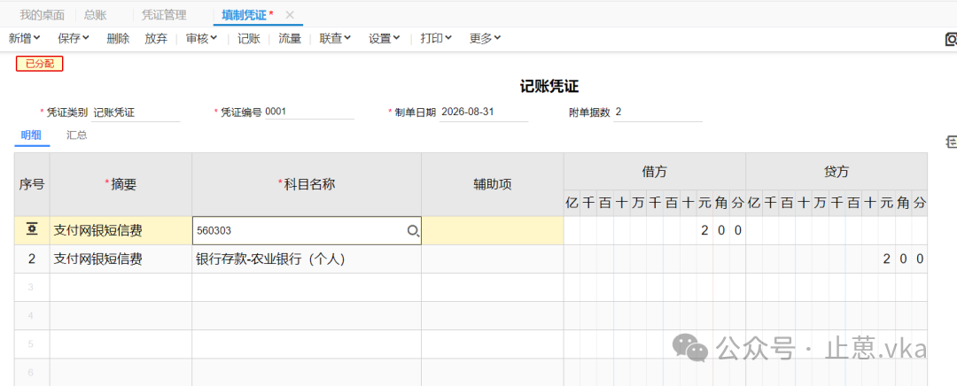This screenshot has width=957, height=386.
Task: Close the 填制凭证 tab
Action: click(x=290, y=15)
